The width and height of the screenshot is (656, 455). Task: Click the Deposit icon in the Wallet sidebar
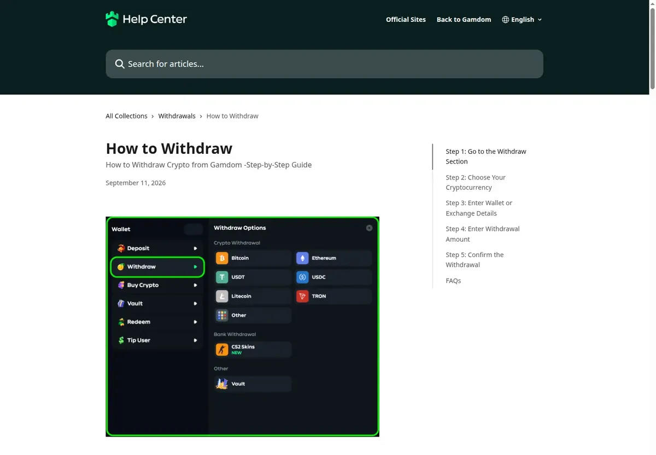[x=121, y=248]
